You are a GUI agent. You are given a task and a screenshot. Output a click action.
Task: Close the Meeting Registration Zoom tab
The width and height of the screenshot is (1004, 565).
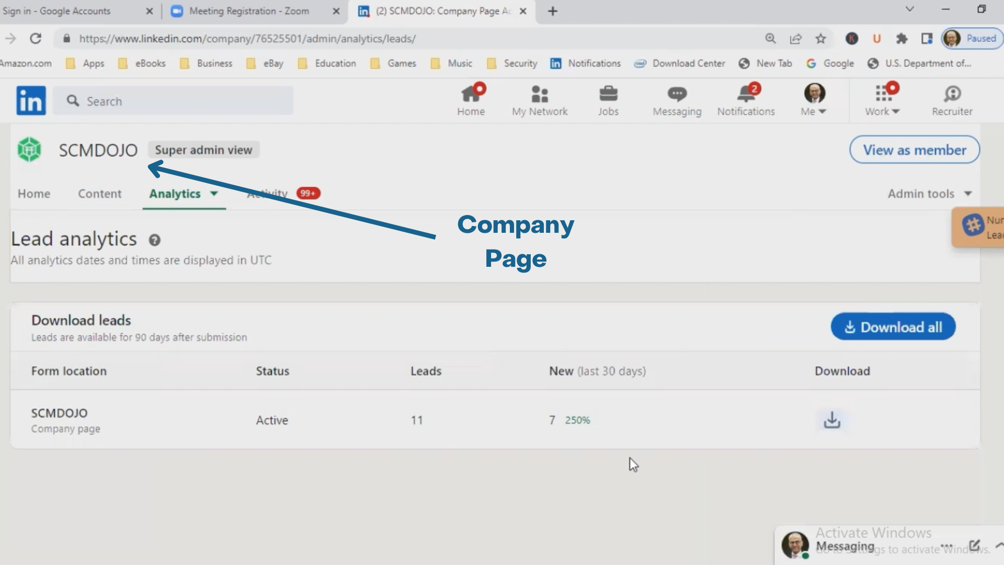(336, 11)
